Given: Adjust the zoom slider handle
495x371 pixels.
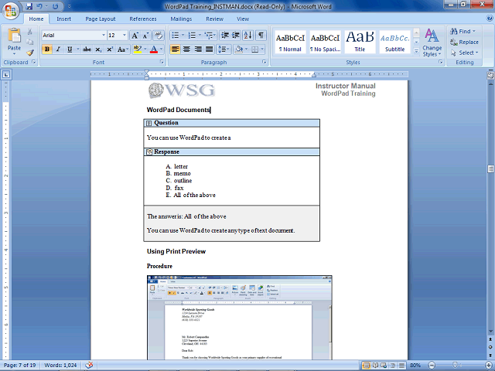Looking at the screenshot, I should tap(455, 366).
